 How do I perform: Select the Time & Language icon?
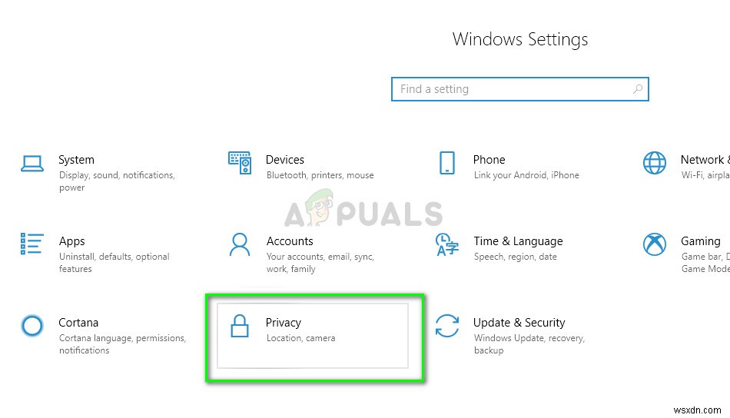click(447, 245)
